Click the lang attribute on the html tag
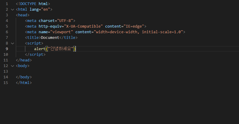 coord(34,9)
